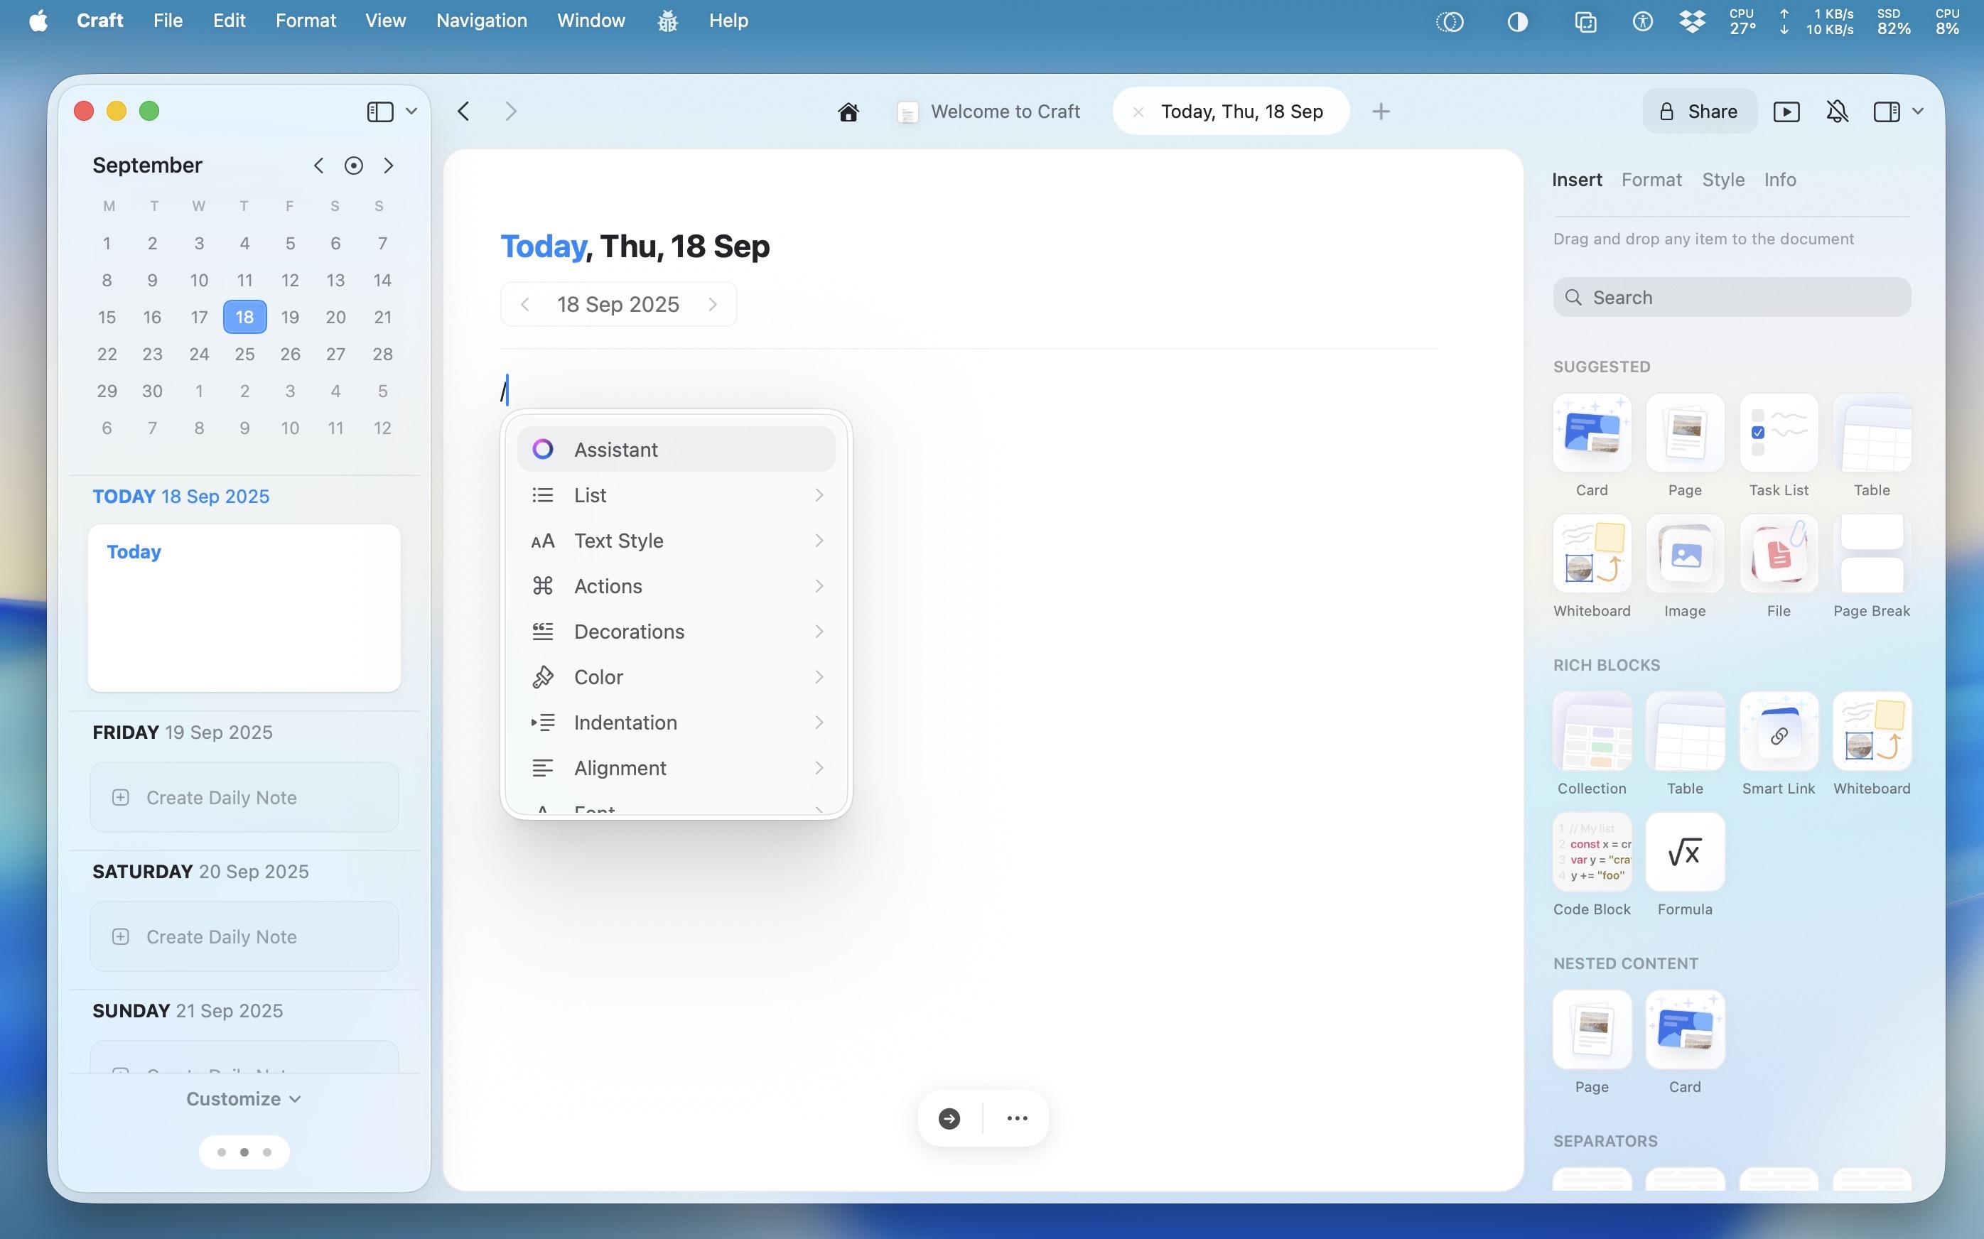This screenshot has width=1984, height=1239.
Task: Insert a Table from Suggested
Action: [x=1872, y=433]
